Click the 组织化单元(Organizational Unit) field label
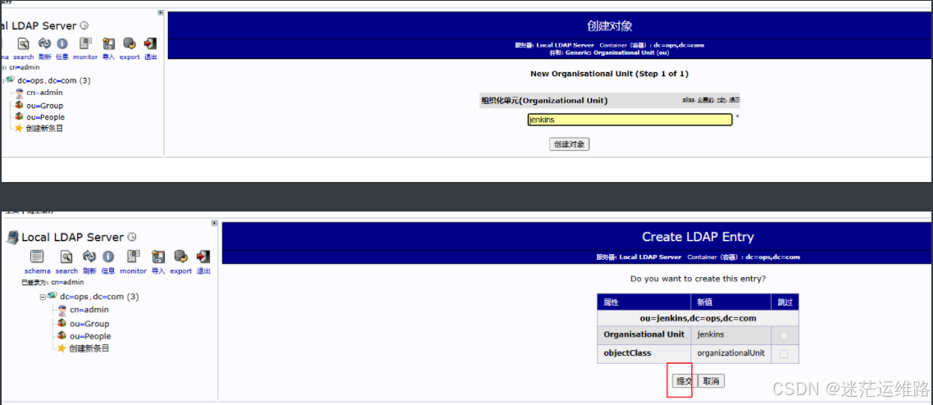This screenshot has width=933, height=405. pyautogui.click(x=544, y=101)
